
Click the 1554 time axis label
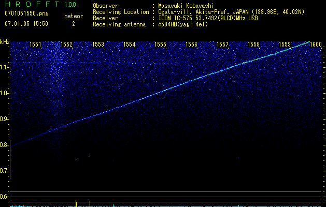[129, 44]
